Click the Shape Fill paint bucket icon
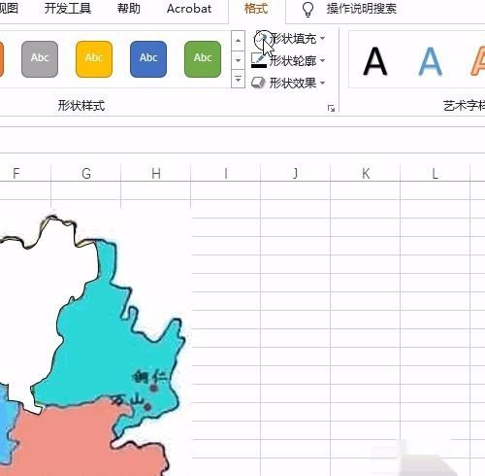This screenshot has width=485, height=476. [260, 39]
